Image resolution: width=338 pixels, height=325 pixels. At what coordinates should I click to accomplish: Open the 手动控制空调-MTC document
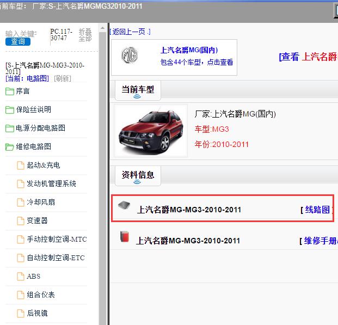click(x=57, y=239)
